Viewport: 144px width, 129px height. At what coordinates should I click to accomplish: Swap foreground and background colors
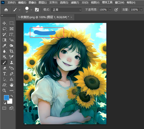pyautogui.click(x=12, y=96)
